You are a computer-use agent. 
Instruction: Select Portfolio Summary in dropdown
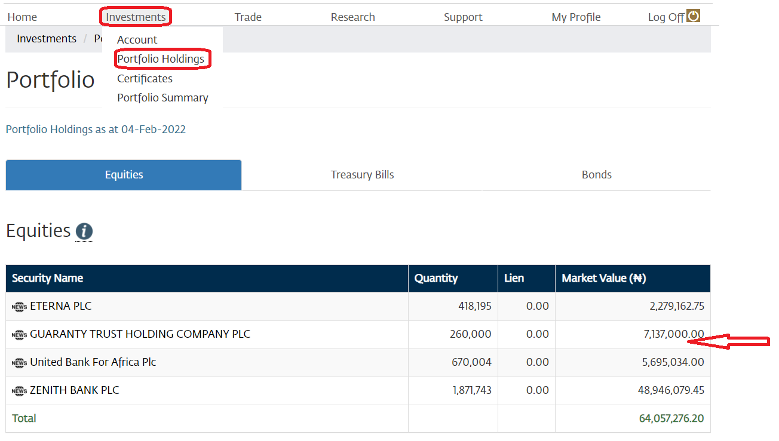point(162,98)
